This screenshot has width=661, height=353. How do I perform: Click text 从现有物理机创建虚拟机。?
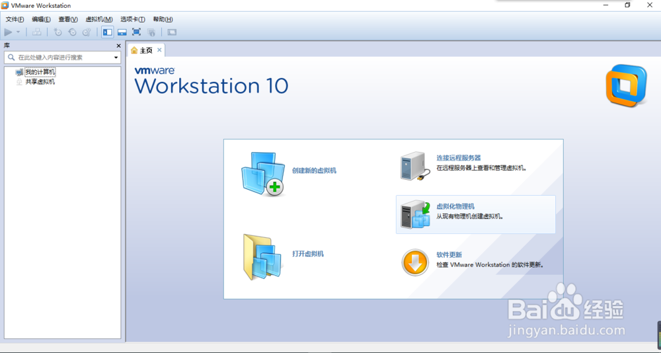[470, 216]
